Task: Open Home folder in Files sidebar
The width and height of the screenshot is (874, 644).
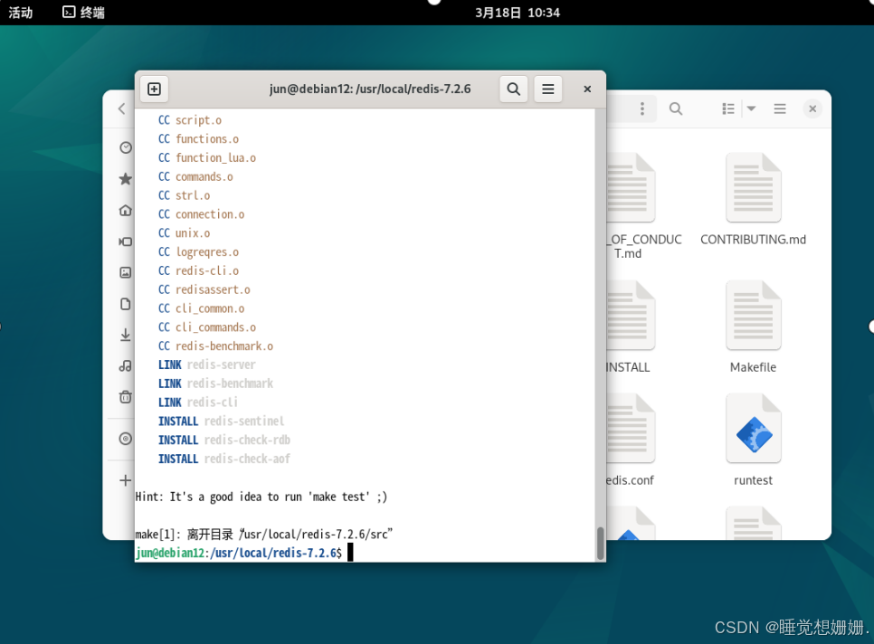Action: click(126, 210)
